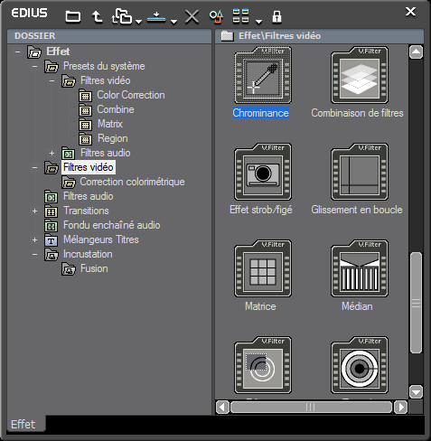Click the add to timeline icon
This screenshot has height=441, width=431.
pyautogui.click(x=156, y=17)
